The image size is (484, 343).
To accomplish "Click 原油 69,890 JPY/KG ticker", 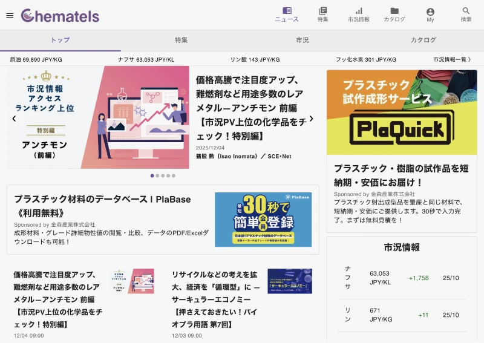I will click(x=36, y=59).
